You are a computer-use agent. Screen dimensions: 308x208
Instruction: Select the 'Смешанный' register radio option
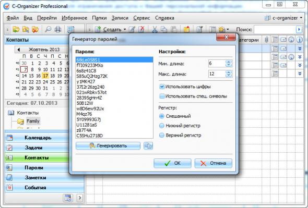pos(161,116)
